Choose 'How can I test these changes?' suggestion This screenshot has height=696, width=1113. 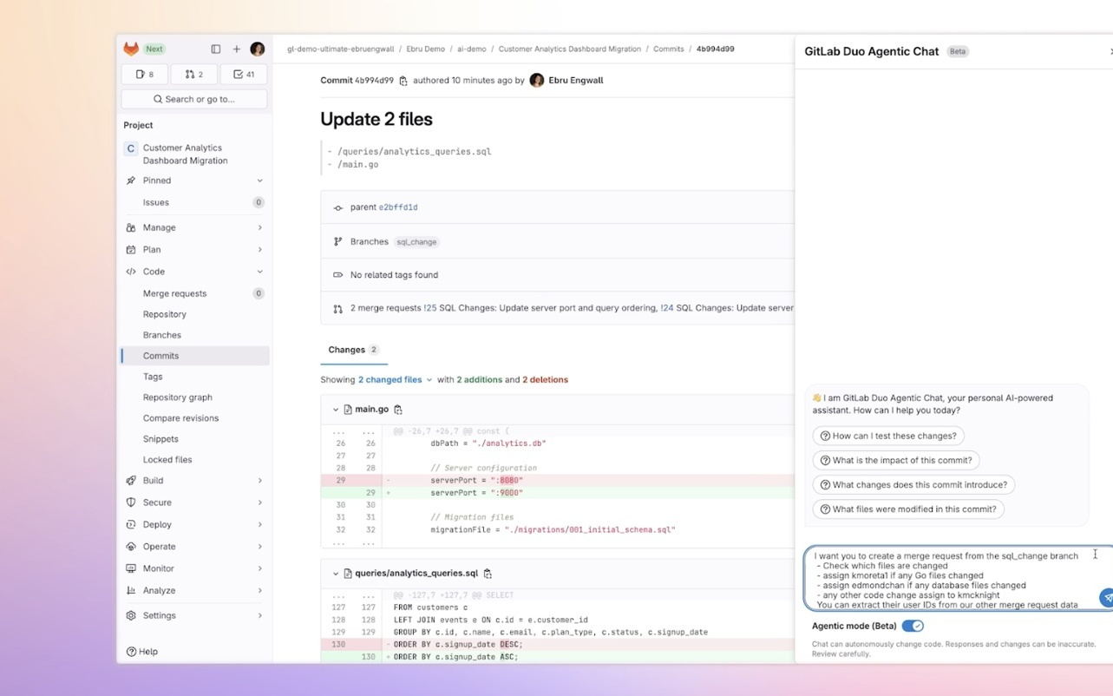pos(888,437)
